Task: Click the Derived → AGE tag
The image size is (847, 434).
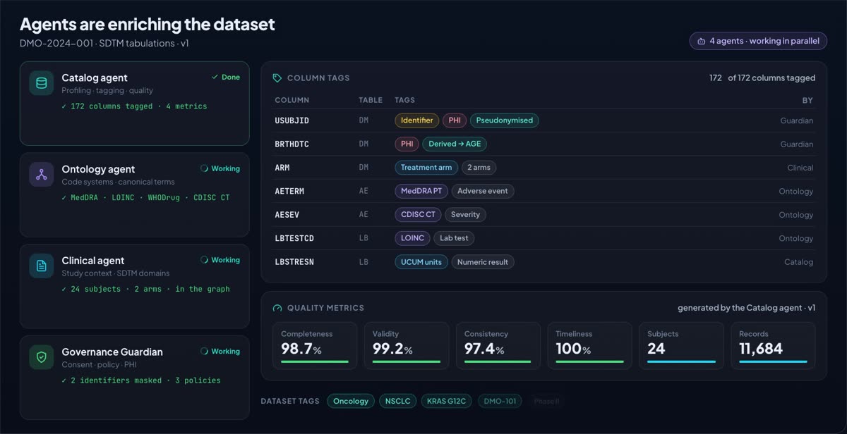Action: [x=455, y=144]
